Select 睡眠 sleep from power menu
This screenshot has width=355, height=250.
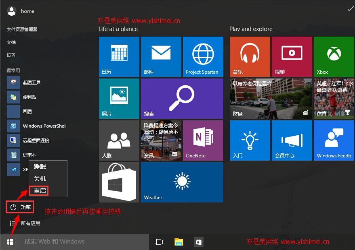pos(40,167)
